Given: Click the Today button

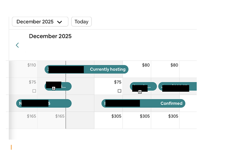Looking at the screenshot, I should tap(81, 22).
